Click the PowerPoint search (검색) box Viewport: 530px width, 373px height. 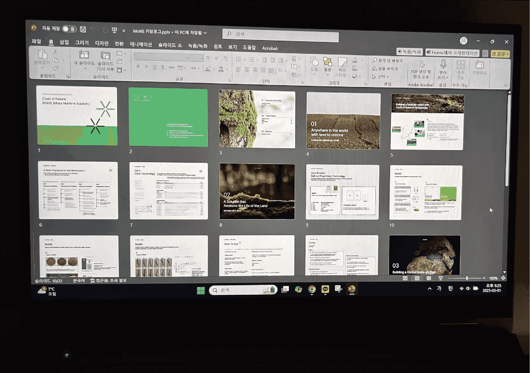click(280, 35)
